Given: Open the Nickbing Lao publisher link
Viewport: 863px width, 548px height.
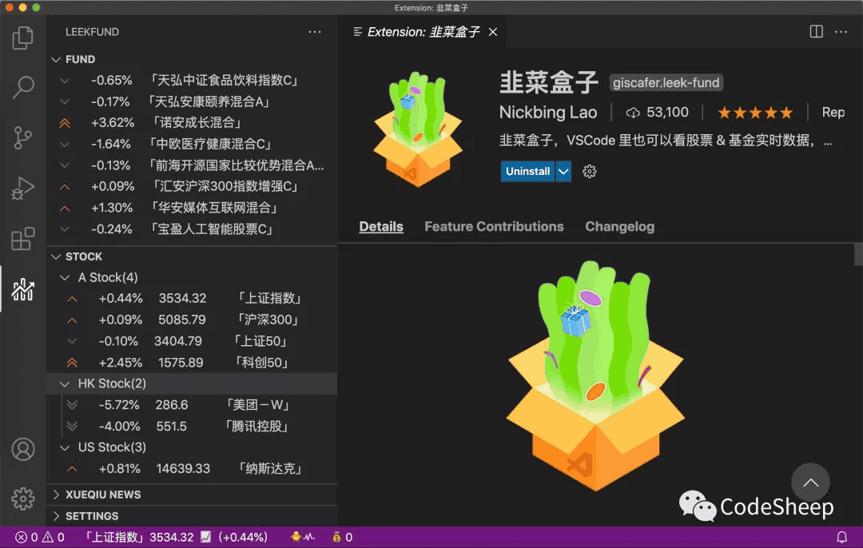Looking at the screenshot, I should coord(547,113).
